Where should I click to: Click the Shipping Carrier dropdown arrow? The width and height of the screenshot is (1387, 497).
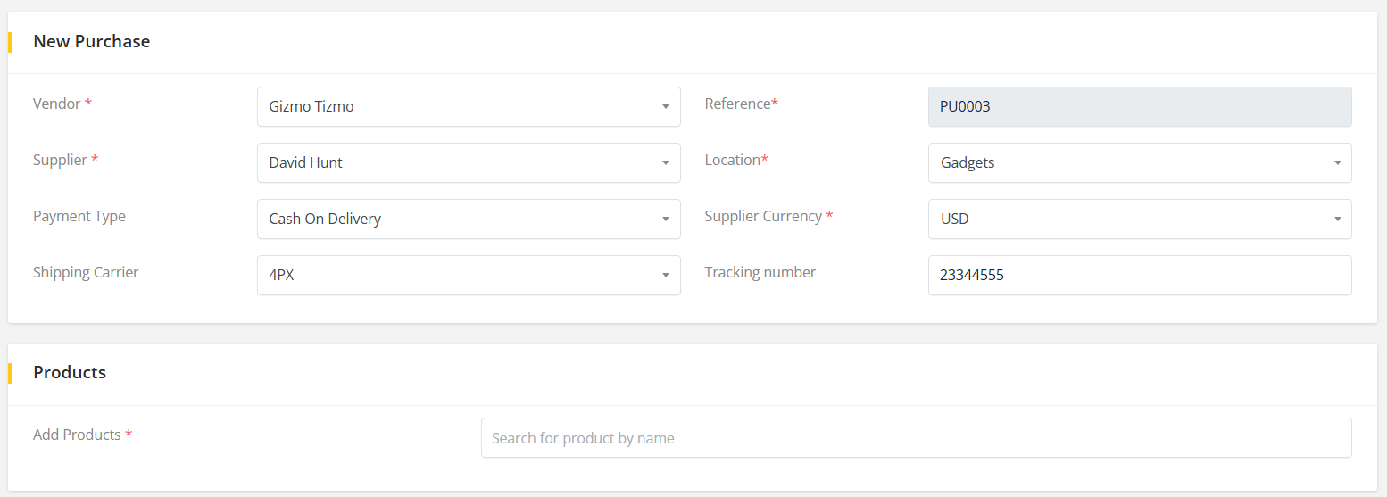tap(665, 276)
